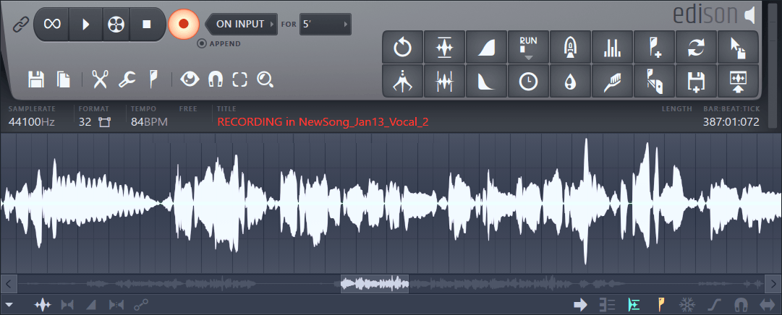Screen dimensions: 782x315
Task: Open the clock time stretch button
Action: [x=529, y=81]
